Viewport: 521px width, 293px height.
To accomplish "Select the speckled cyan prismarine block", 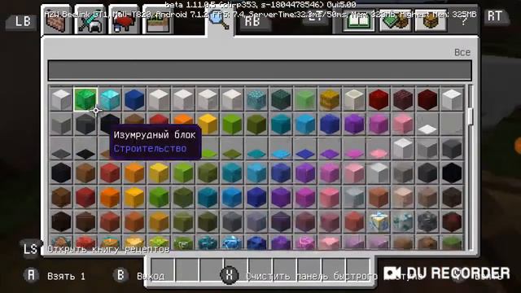I will [256, 99].
